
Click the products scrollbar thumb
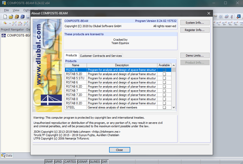click(x=174, y=70)
